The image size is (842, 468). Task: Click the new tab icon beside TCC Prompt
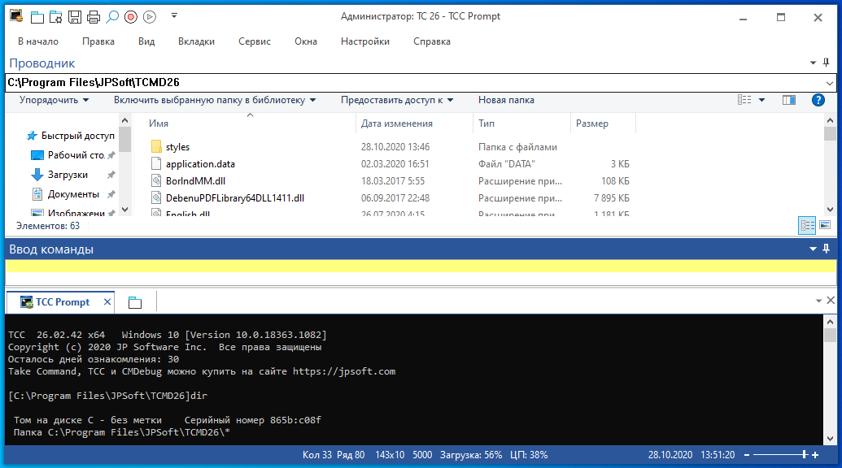(135, 302)
